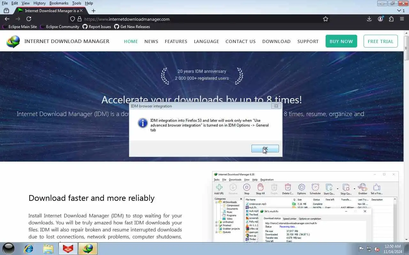Open the Firefox account icon
The image size is (409, 255).
[x=380, y=19]
